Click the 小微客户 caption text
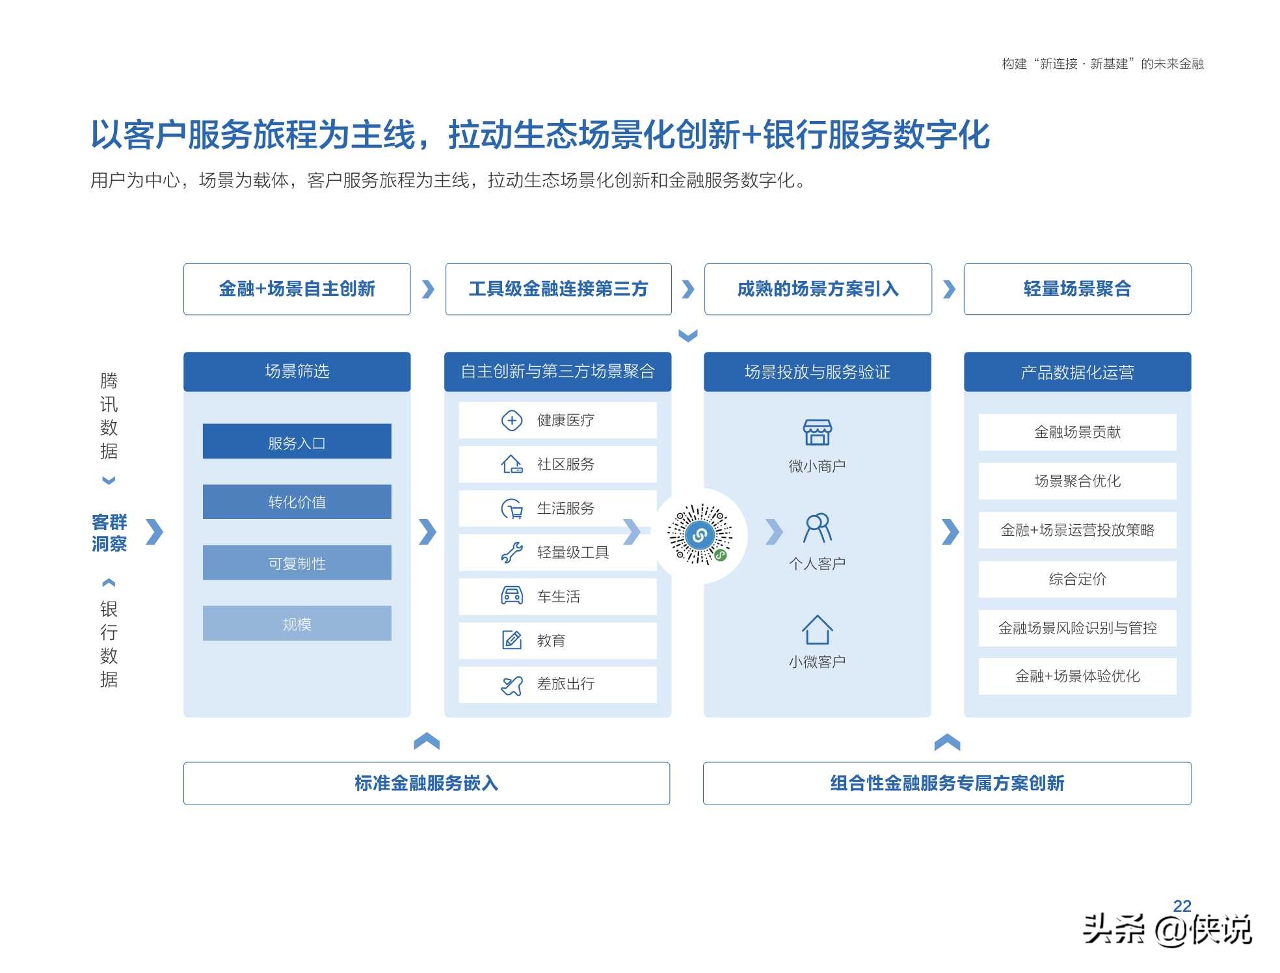 tap(817, 661)
